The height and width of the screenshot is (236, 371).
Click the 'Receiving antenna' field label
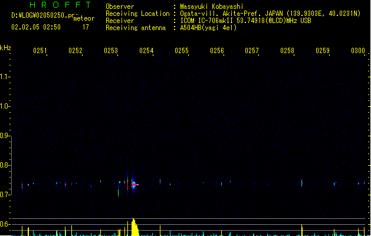coord(136,28)
